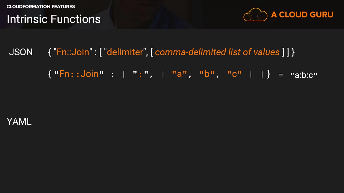Select the "a:b:c" result string

tap(304, 75)
